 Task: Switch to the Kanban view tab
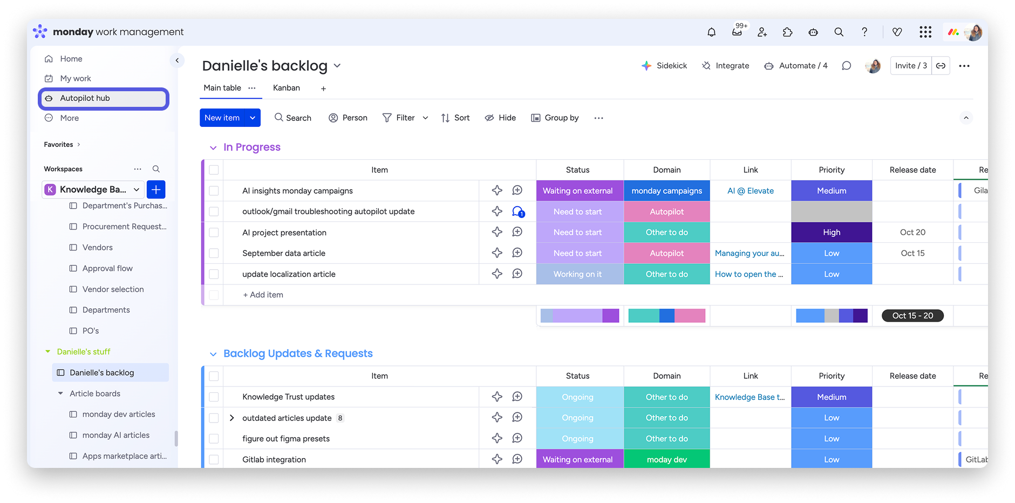coord(287,88)
